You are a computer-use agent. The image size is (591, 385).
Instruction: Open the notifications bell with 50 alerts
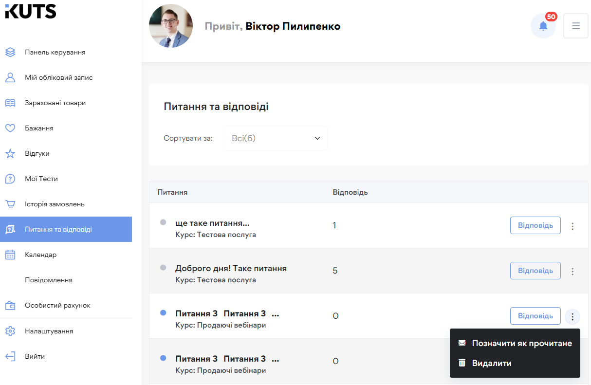point(543,26)
